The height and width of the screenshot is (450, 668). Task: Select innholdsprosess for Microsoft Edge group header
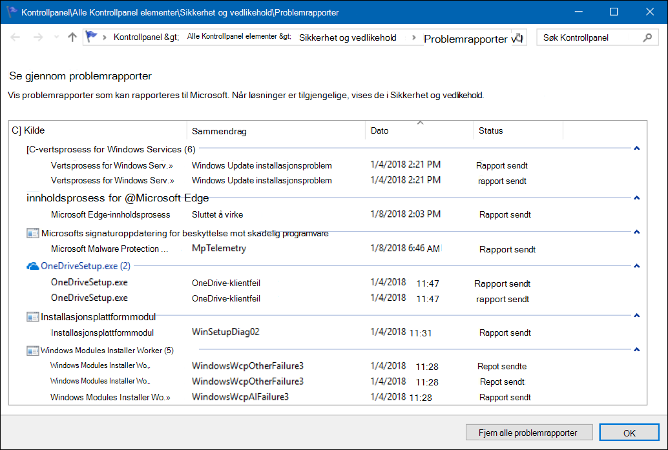[x=118, y=198]
